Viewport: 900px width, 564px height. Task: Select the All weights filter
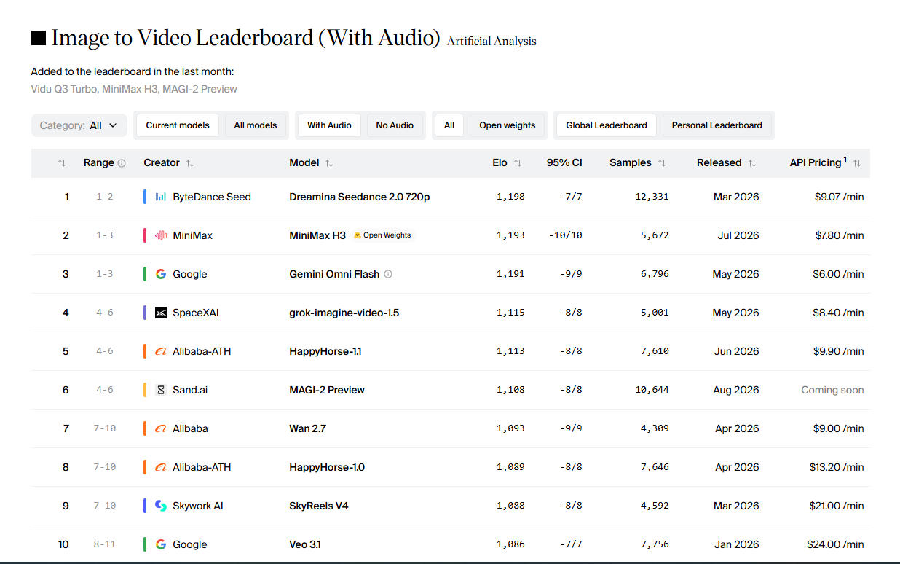pyautogui.click(x=449, y=125)
